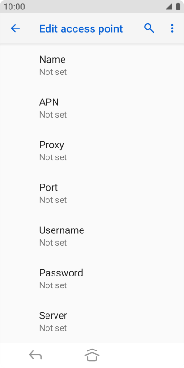Screen dimensions: 184x368
Task: Open the three-dot overflow menu
Action: tap(172, 28)
